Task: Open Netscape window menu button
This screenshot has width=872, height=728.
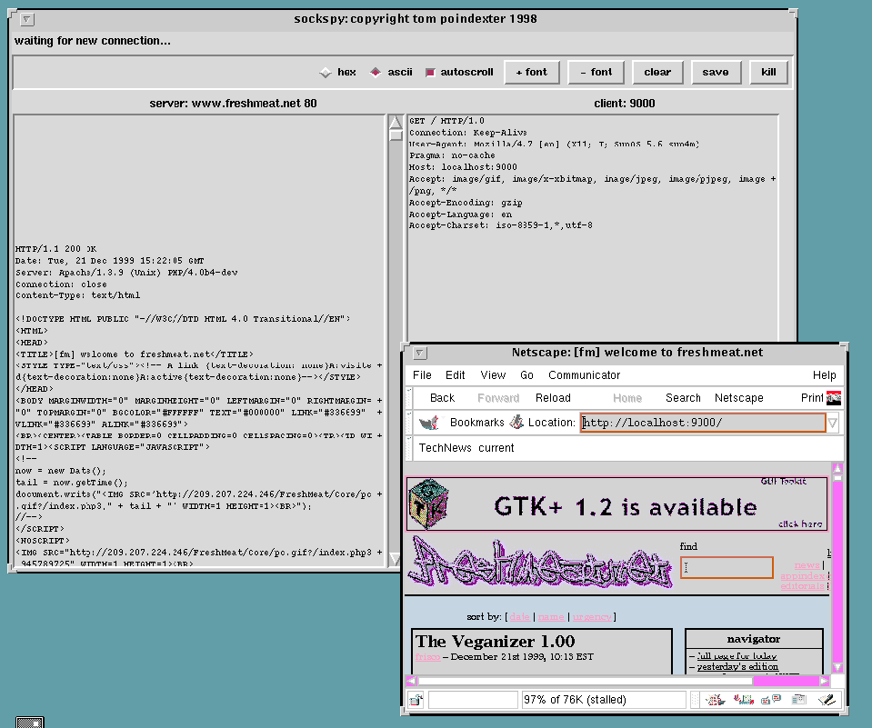Action: pyautogui.click(x=420, y=353)
